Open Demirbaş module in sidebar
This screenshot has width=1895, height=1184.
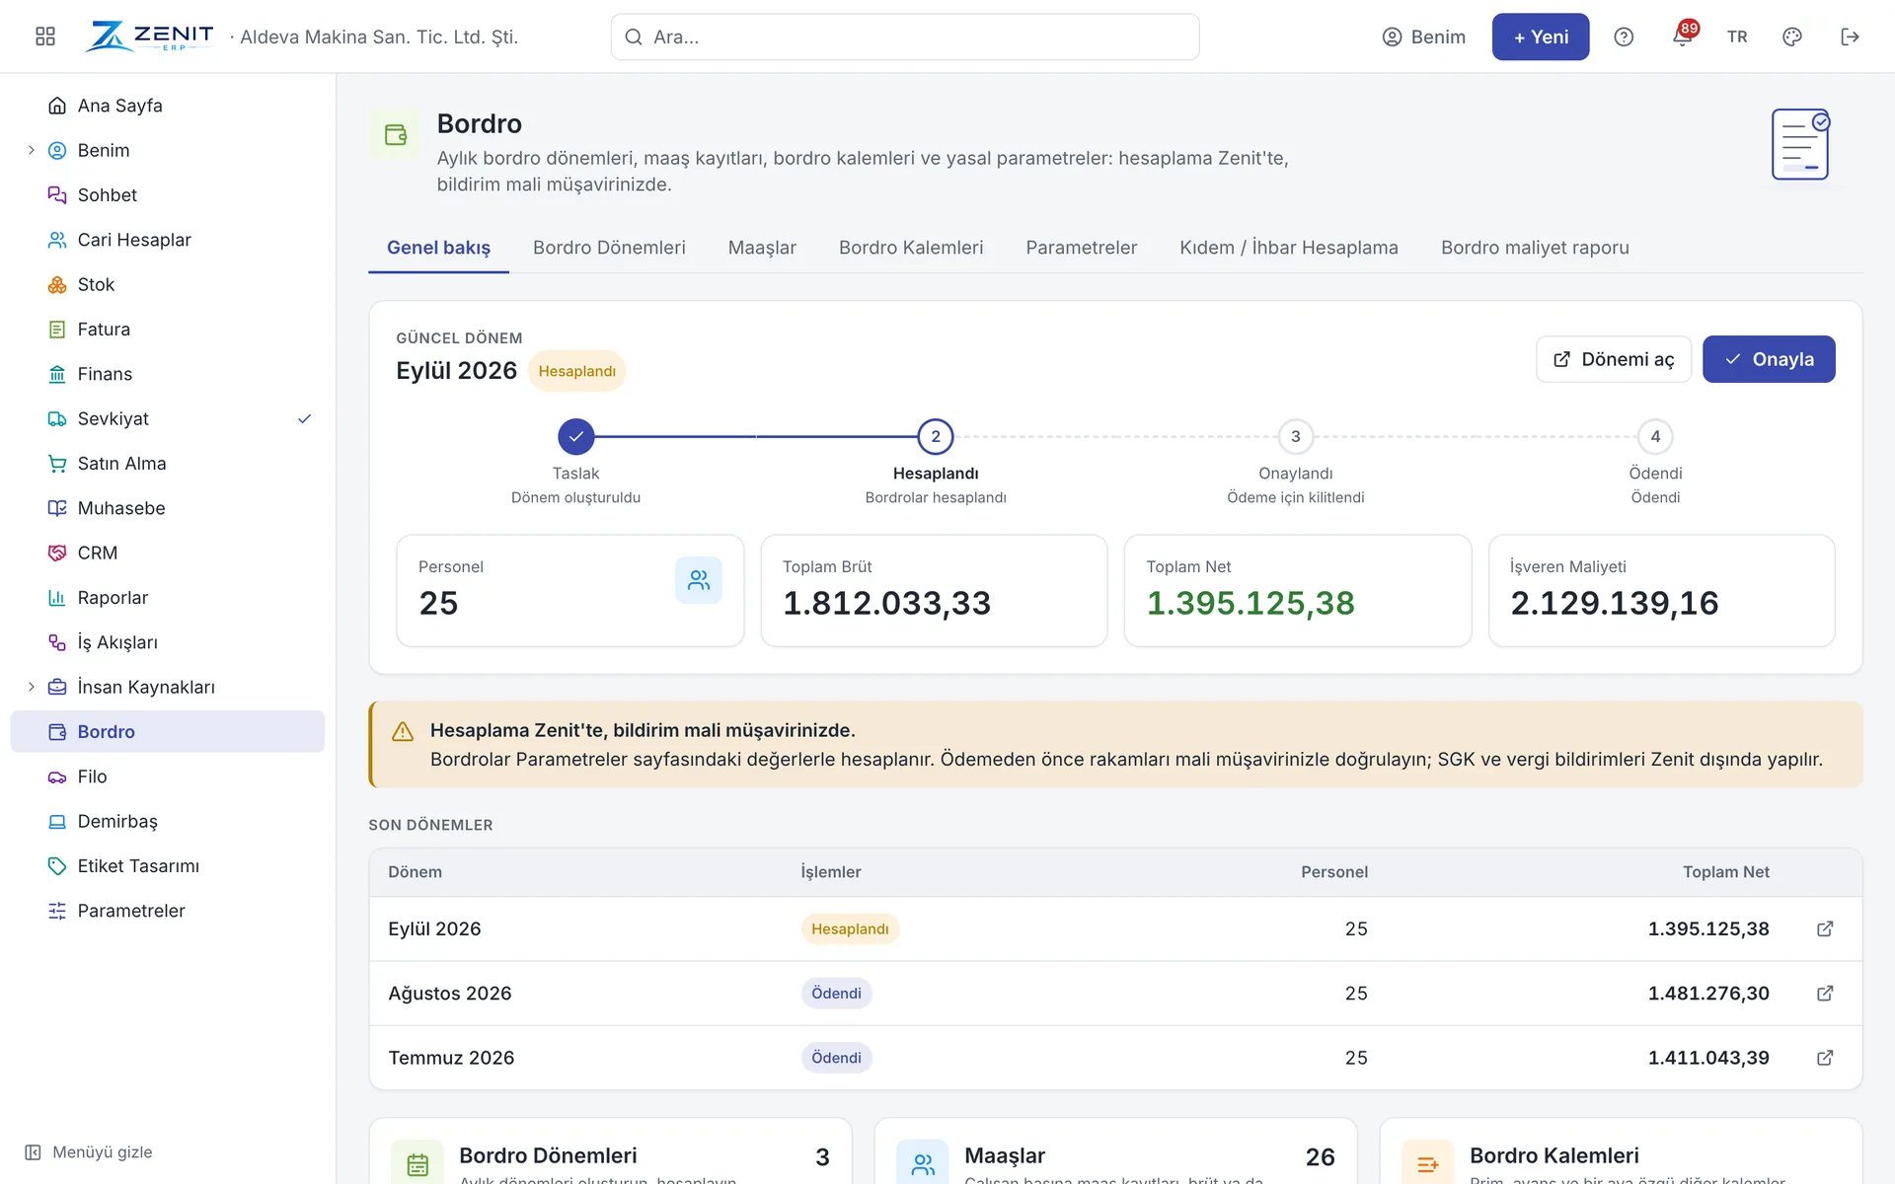point(168,821)
